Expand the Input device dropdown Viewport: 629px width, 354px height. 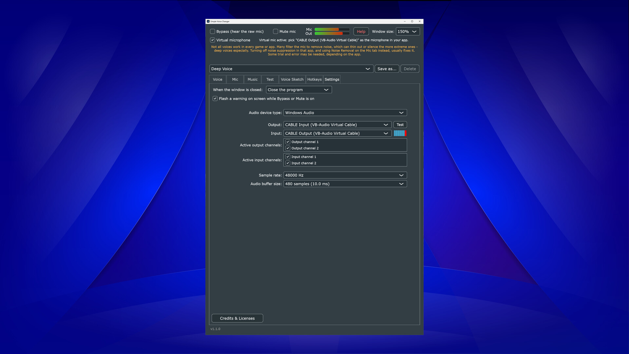(x=337, y=133)
